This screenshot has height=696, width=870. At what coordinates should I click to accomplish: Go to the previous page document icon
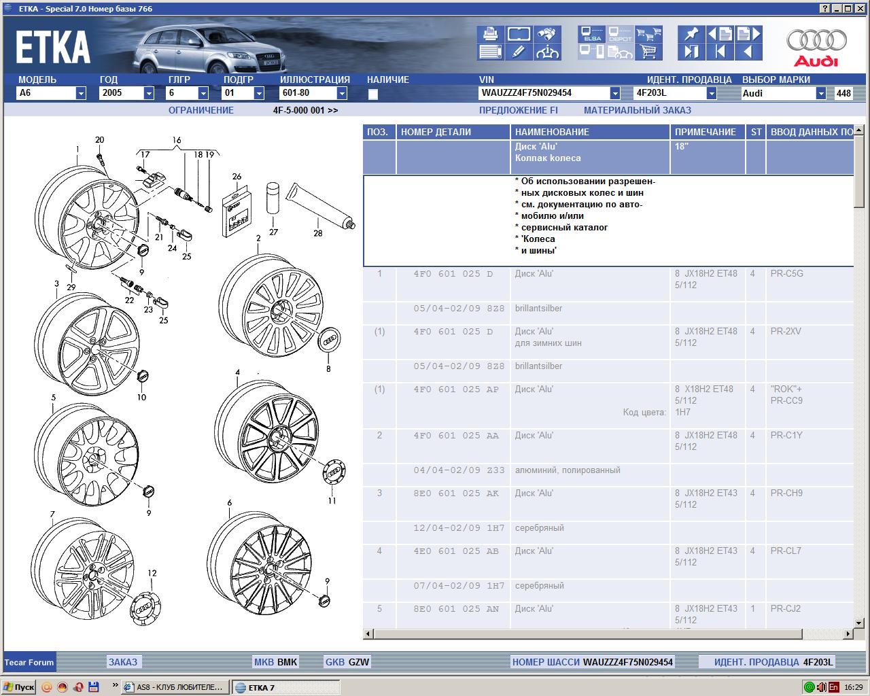720,34
